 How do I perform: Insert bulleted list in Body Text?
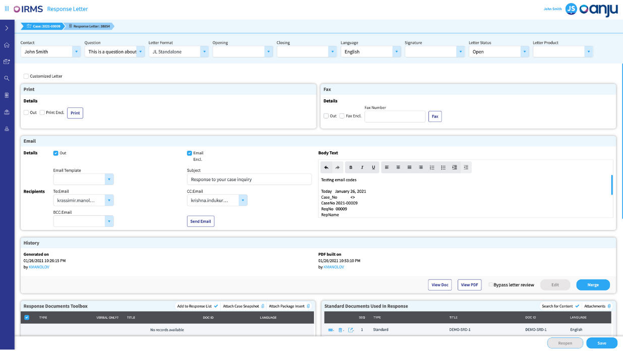(443, 167)
